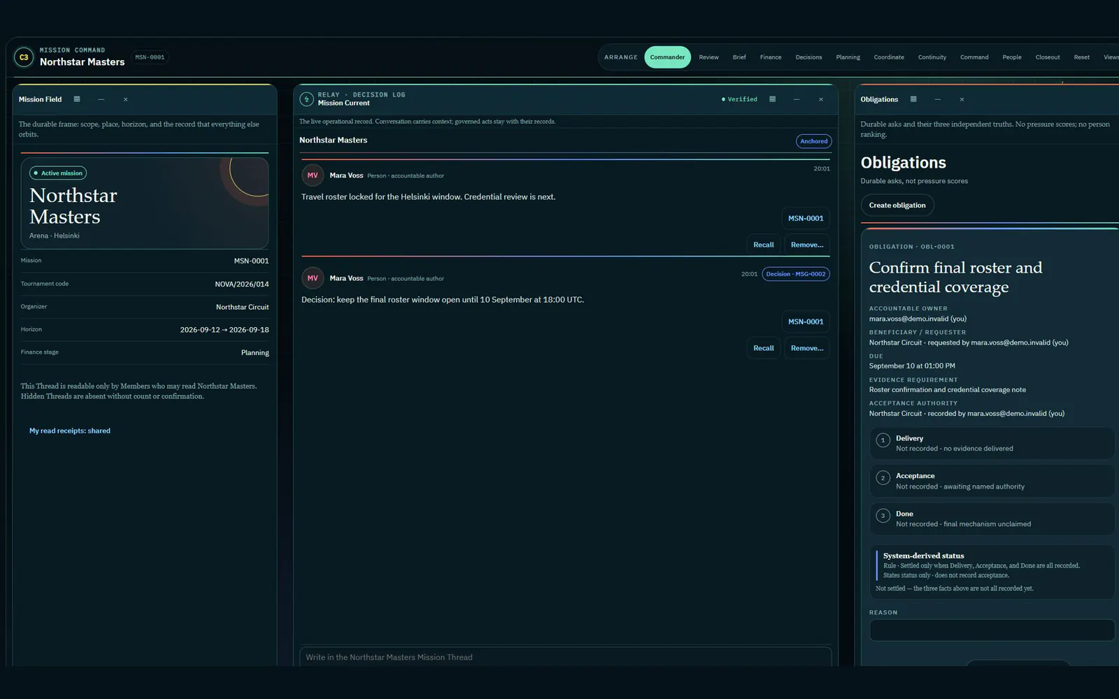Toggle 'My read receipts: shared'
Image resolution: width=1119 pixels, height=699 pixels.
pos(70,431)
